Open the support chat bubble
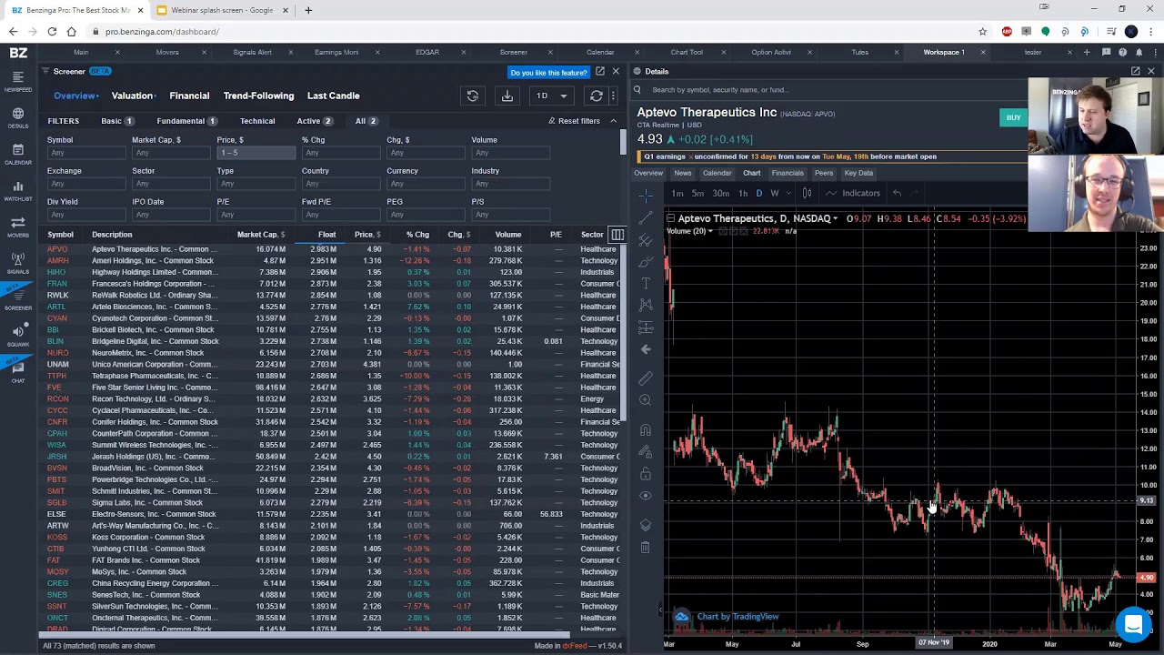The height and width of the screenshot is (655, 1164). (x=1133, y=625)
